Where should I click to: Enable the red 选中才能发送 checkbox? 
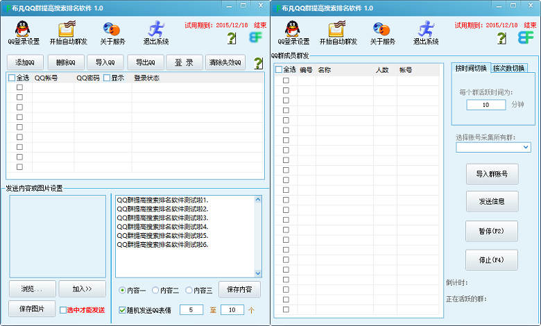click(63, 310)
